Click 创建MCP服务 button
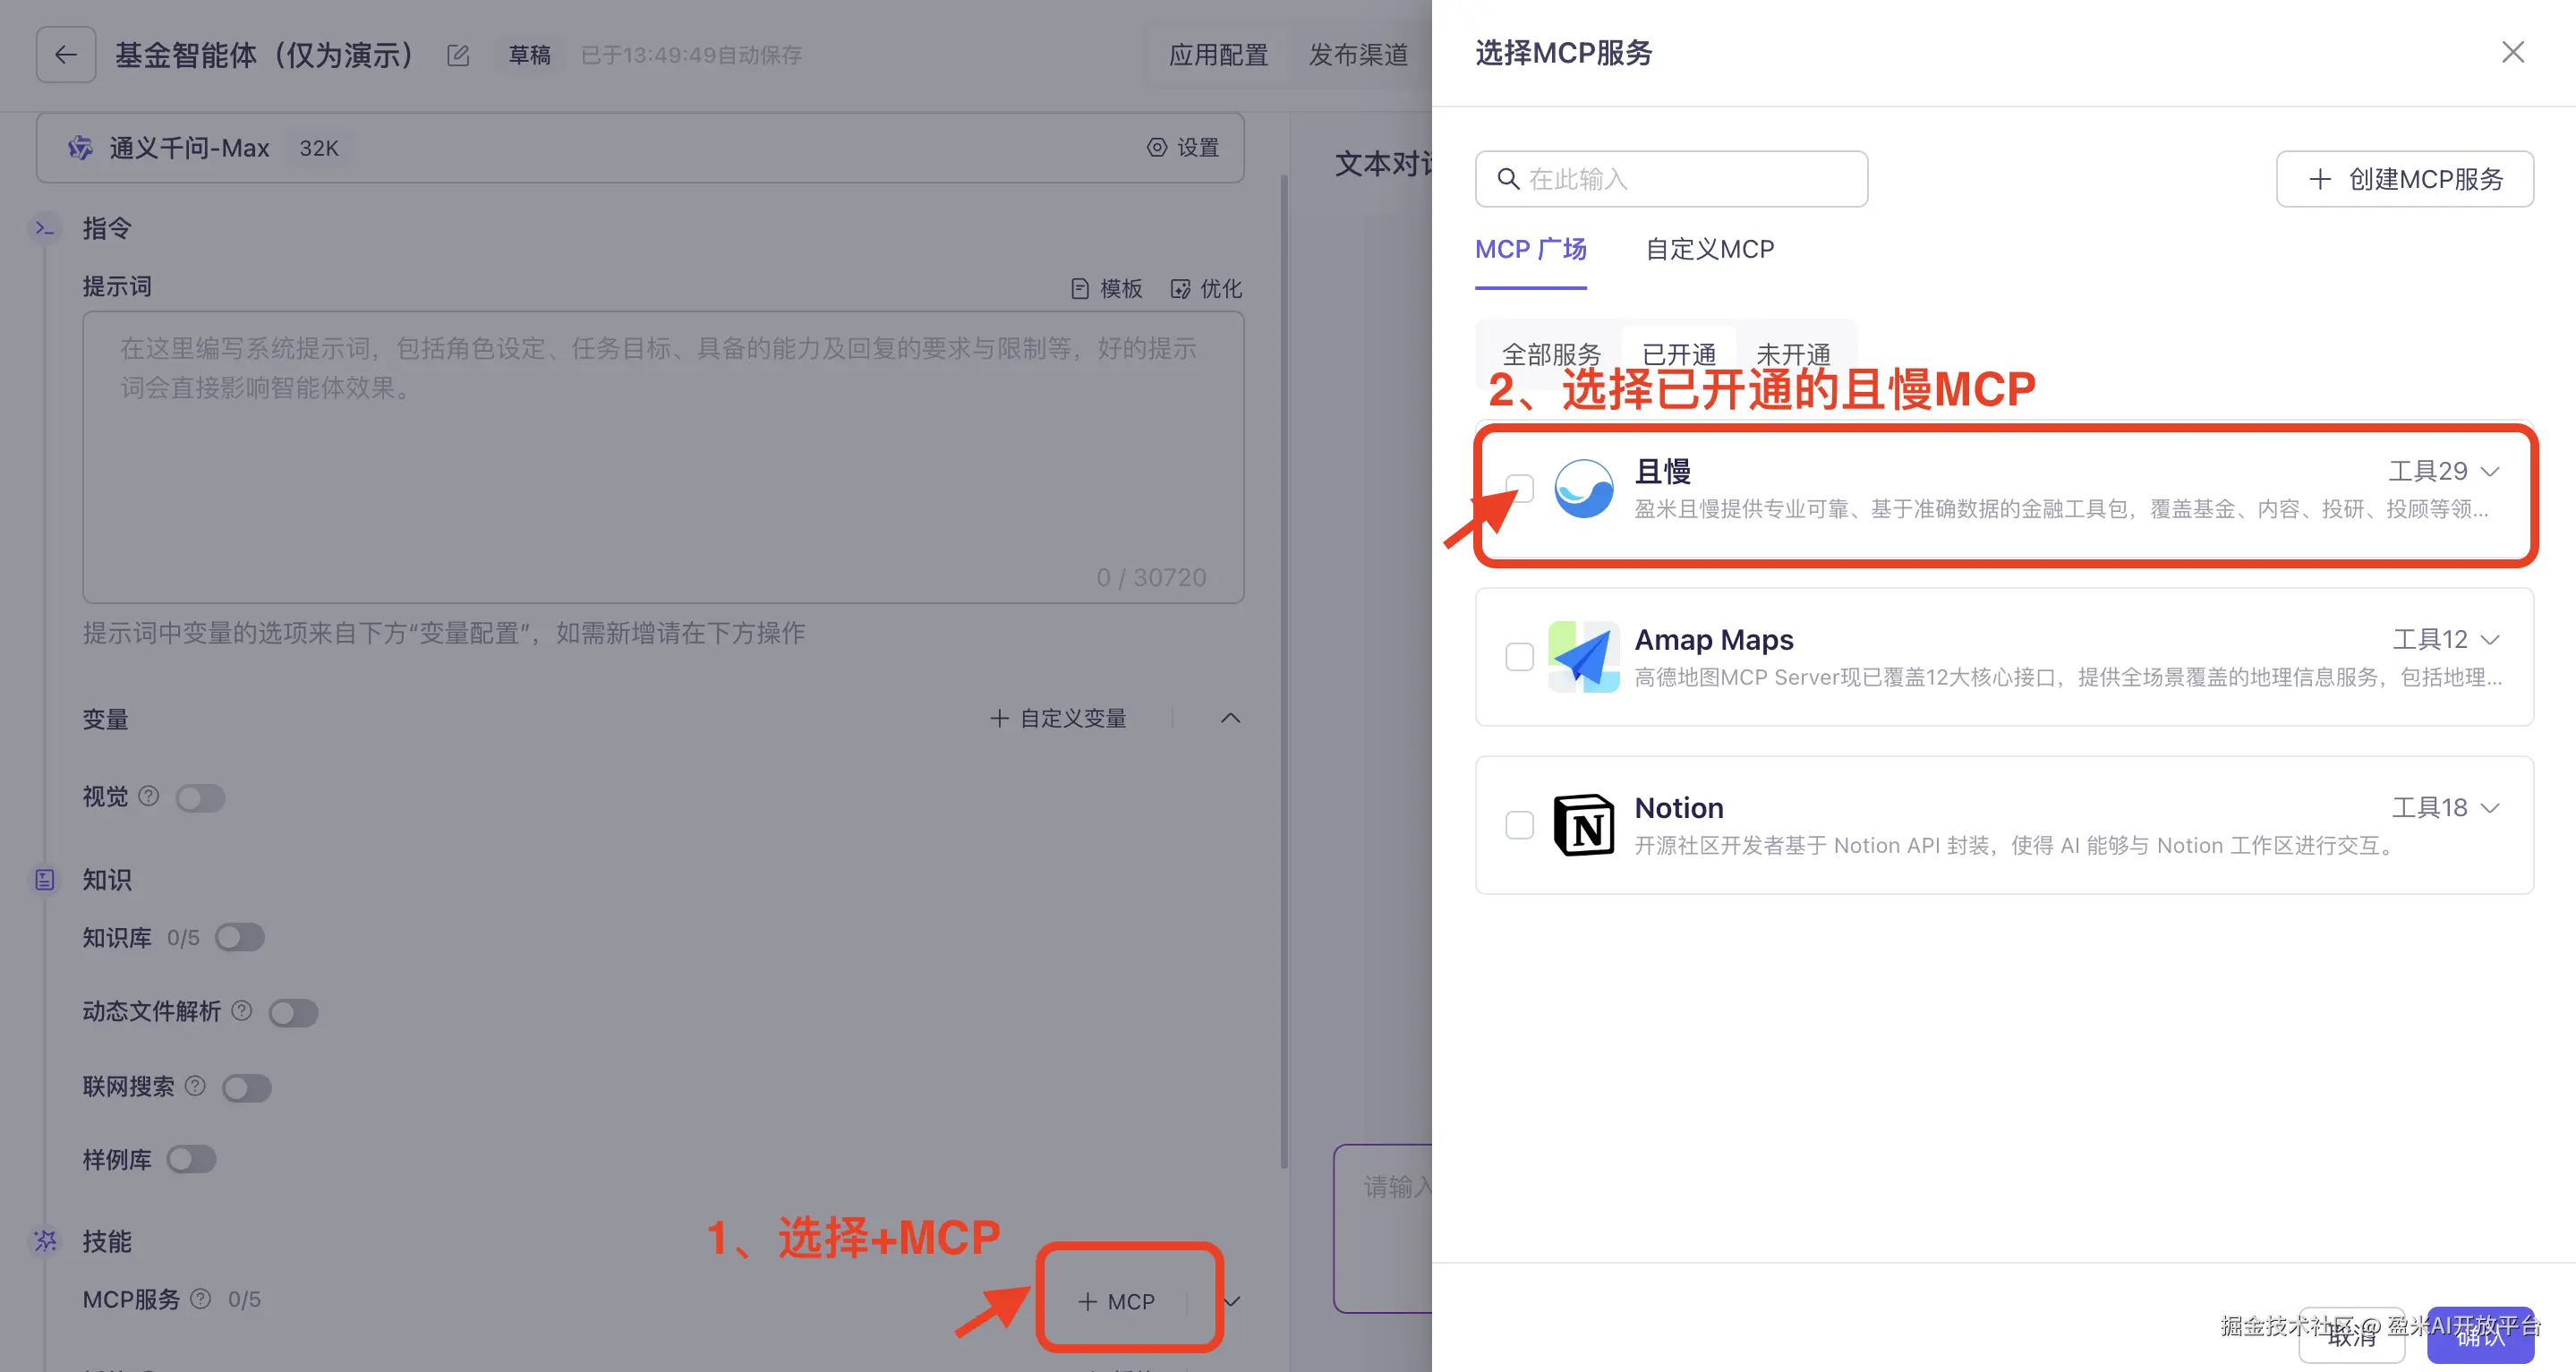 tap(2404, 179)
